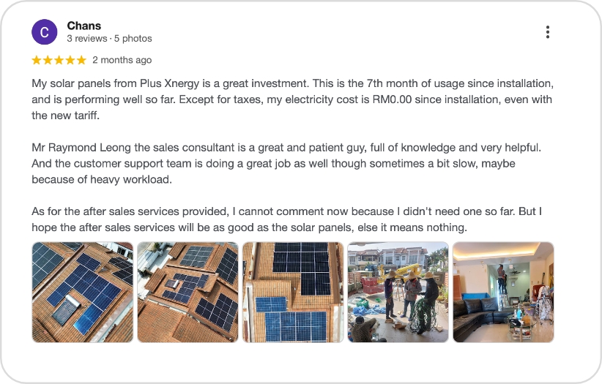Click the "2 months ago" timestamp
This screenshot has width=602, height=384.
point(122,60)
